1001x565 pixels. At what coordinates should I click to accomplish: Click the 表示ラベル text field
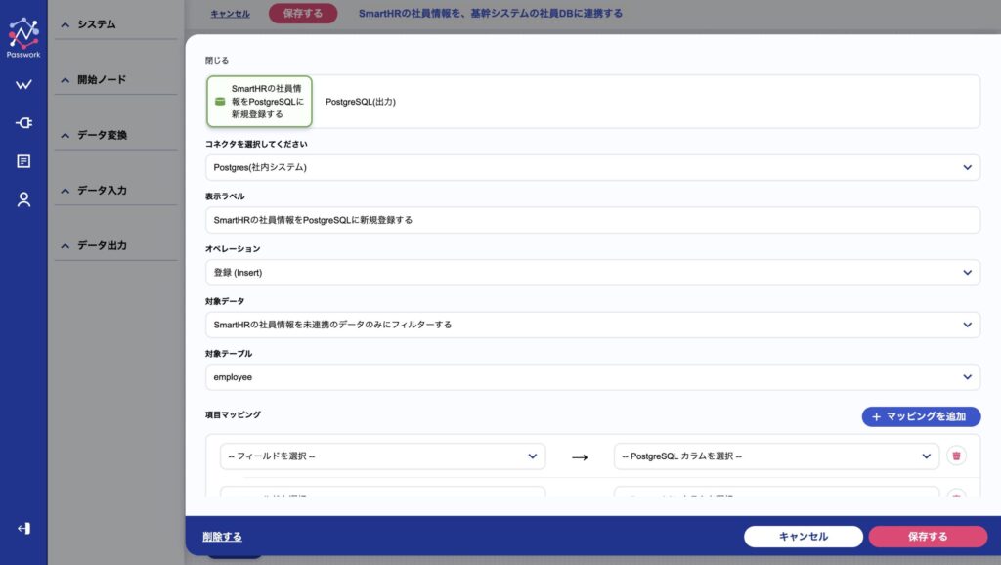click(592, 220)
